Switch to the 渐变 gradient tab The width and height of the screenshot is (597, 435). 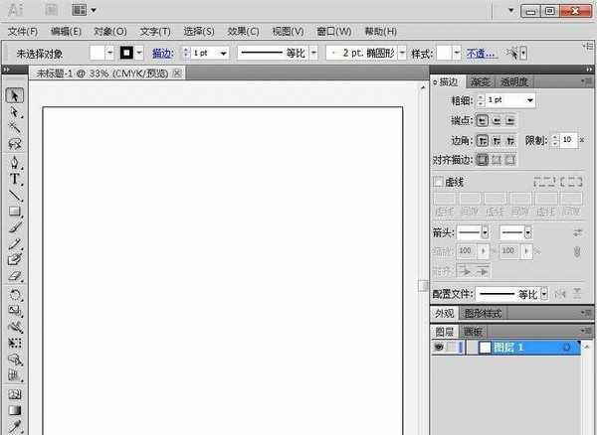click(x=482, y=82)
